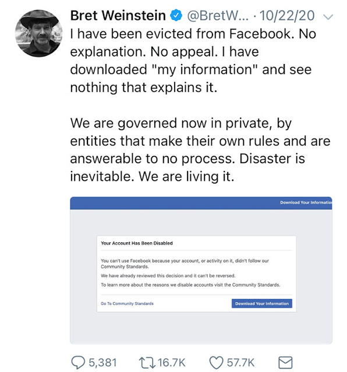Click the "I have been evicted from Facebook" text

182,34
